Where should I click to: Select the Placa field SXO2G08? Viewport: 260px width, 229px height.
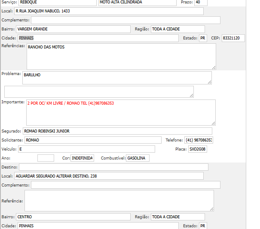click(x=198, y=149)
